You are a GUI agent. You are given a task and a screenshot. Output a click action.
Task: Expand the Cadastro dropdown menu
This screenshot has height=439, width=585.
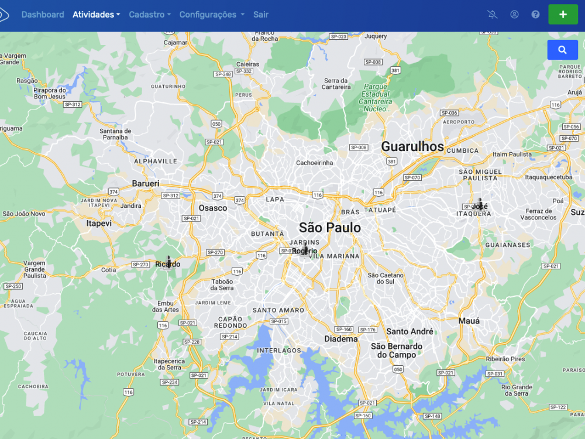tap(150, 15)
